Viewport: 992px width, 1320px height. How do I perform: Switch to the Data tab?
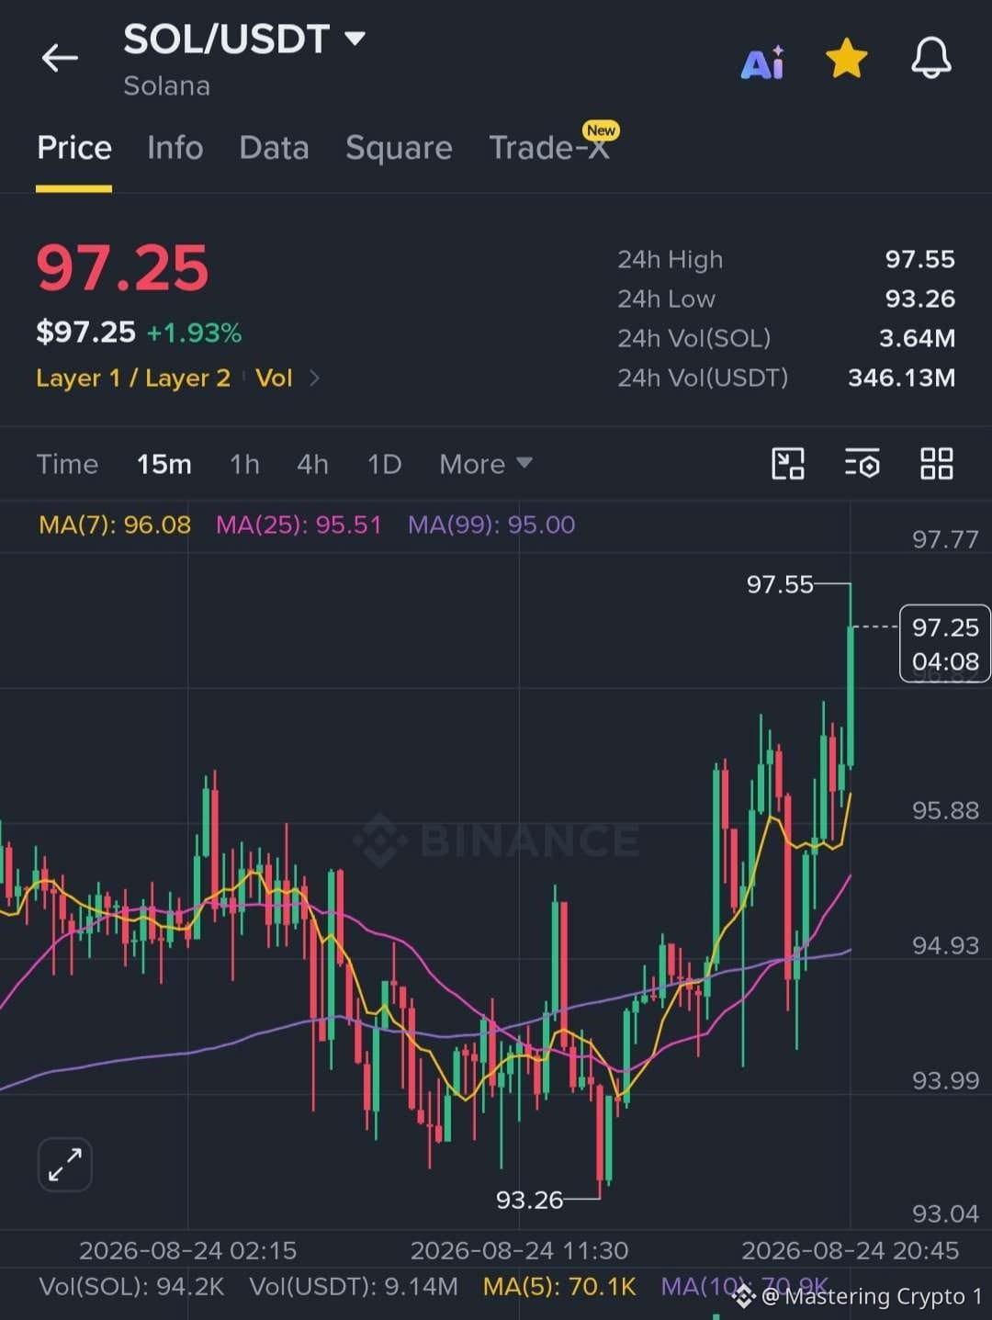click(x=274, y=148)
